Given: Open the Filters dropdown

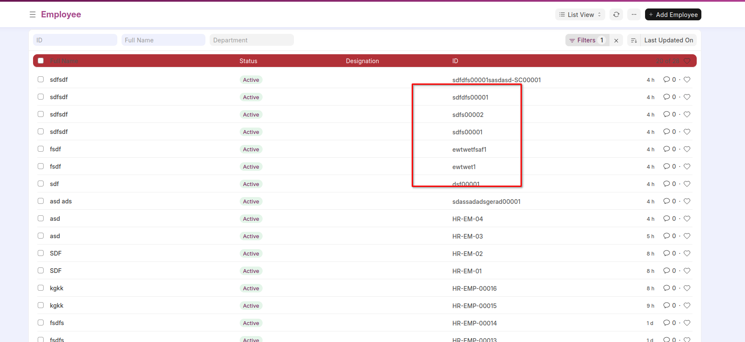Looking at the screenshot, I should tap(587, 40).
